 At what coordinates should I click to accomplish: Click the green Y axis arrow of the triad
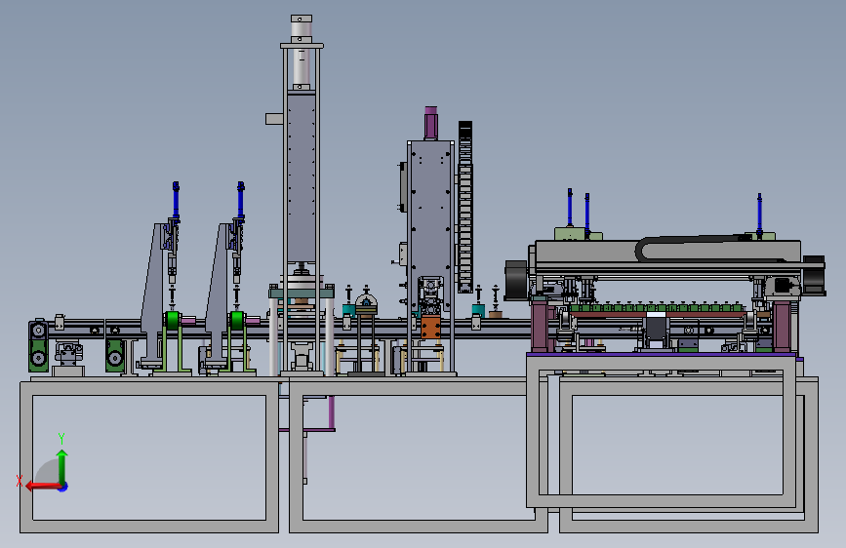coord(62,466)
